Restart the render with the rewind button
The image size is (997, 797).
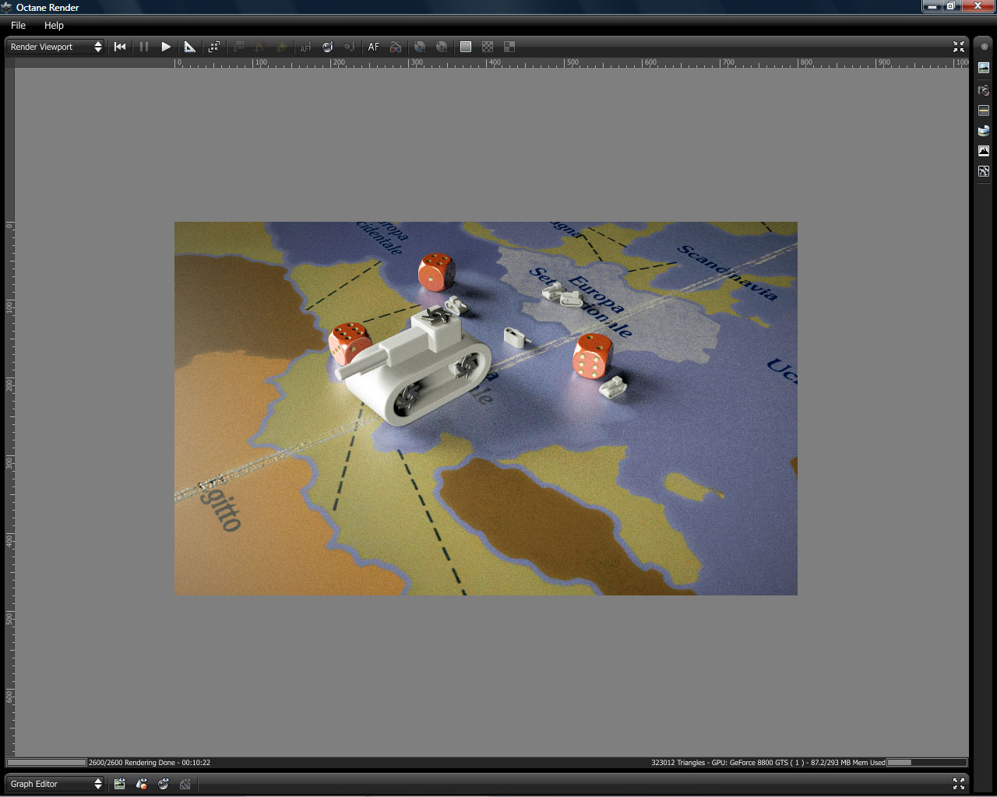[x=120, y=47]
